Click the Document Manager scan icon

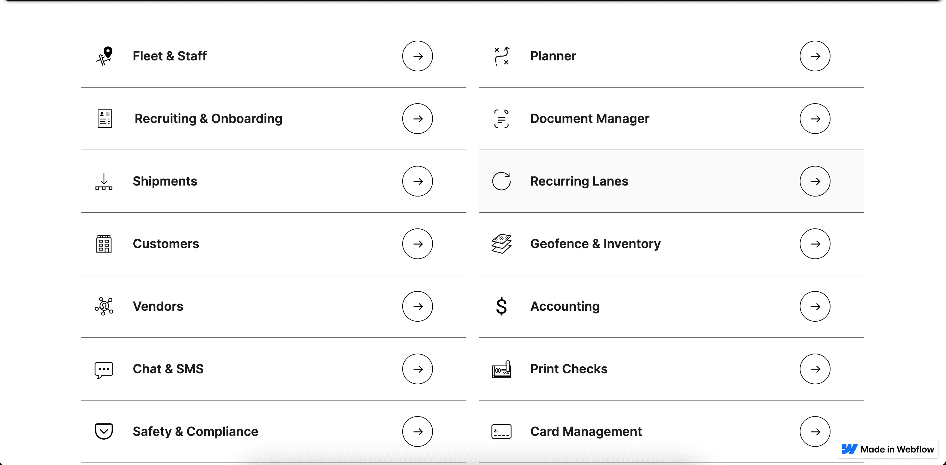[501, 118]
